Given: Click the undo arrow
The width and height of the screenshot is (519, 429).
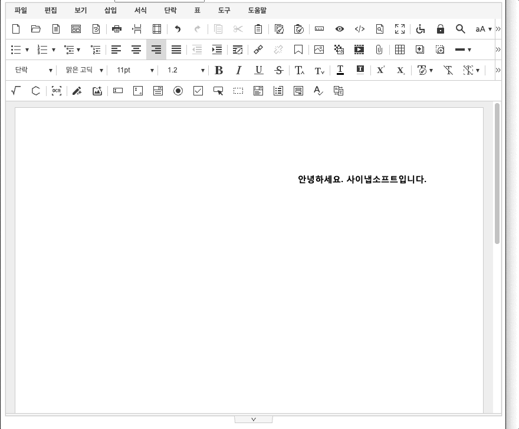Looking at the screenshot, I should coord(178,29).
